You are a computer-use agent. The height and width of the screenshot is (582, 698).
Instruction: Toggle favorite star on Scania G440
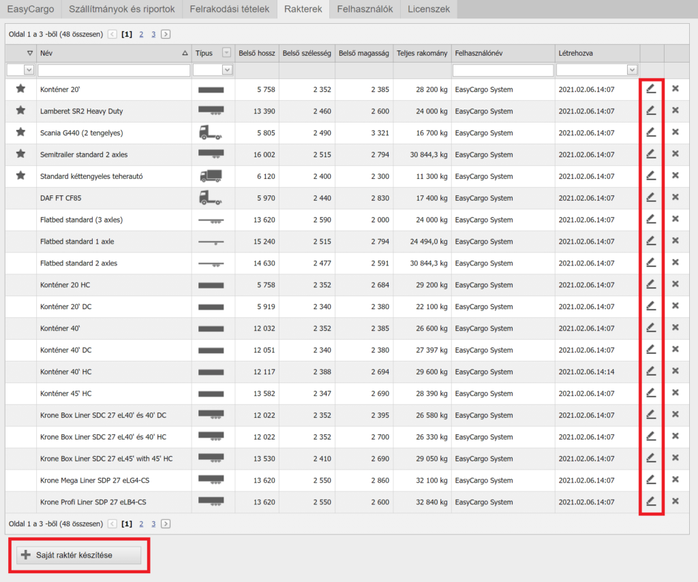(x=20, y=132)
